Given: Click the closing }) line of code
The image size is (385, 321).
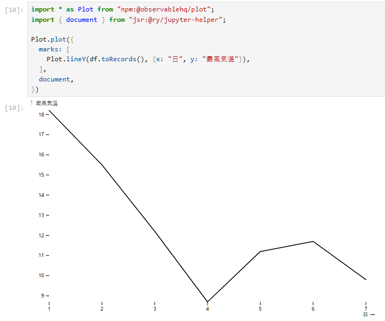Looking at the screenshot, I should tap(35, 90).
